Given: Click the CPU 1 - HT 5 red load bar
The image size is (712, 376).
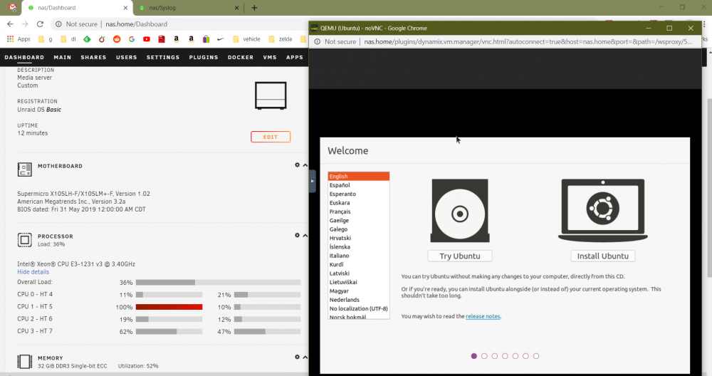Looking at the screenshot, I should (169, 307).
